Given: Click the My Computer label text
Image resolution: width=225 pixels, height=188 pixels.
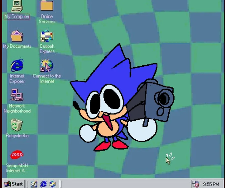Looking at the screenshot, I should pyautogui.click(x=17, y=17).
